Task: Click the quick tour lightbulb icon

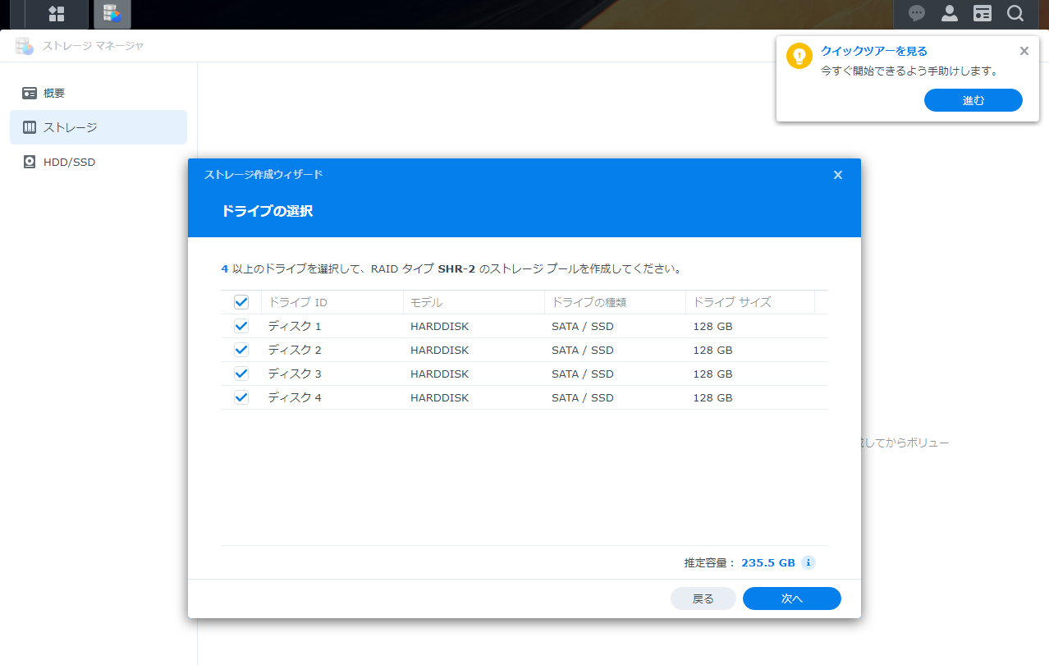Action: [x=799, y=56]
